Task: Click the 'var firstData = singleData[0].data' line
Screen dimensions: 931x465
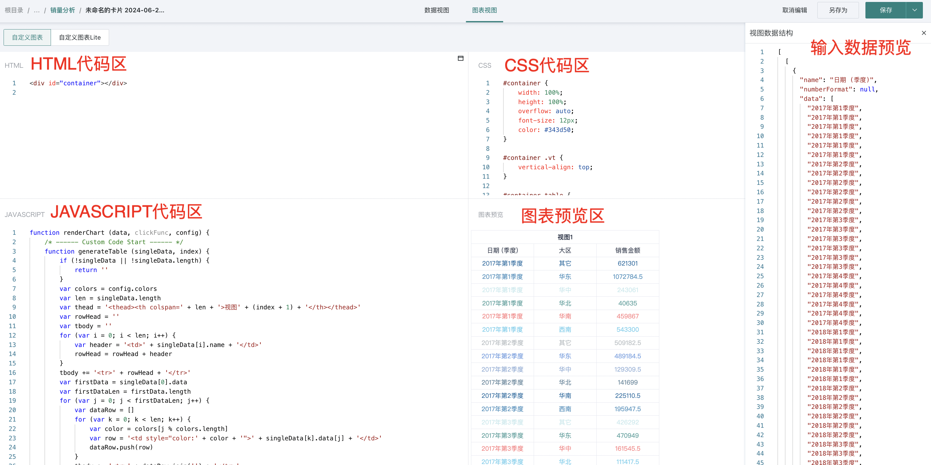Action: (123, 382)
